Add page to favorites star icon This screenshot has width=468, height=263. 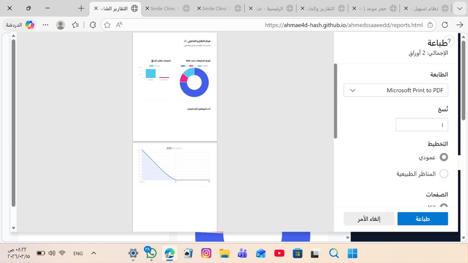pyautogui.click(x=107, y=25)
